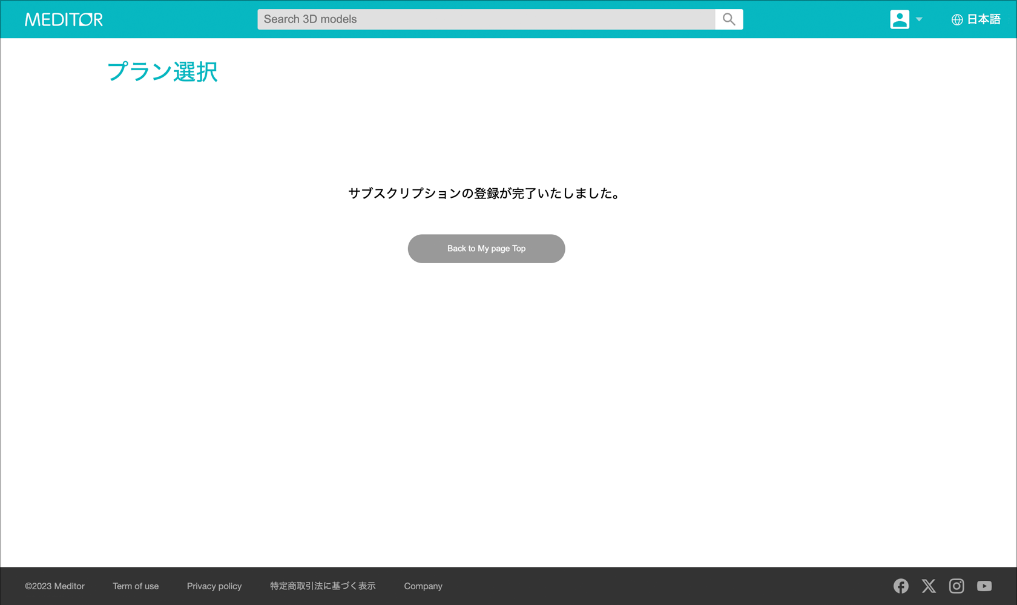Open the 日本語 language selector
The image size is (1017, 605).
(983, 19)
